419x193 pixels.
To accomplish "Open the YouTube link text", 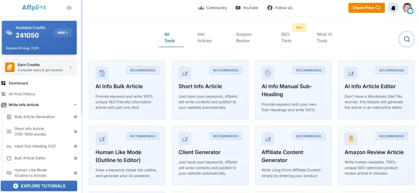I will click(x=250, y=8).
